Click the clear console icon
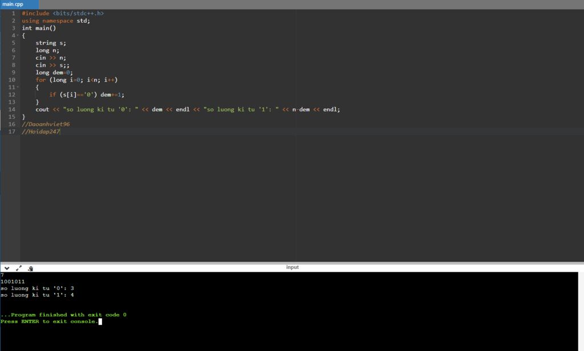The image size is (584, 351). 30,268
